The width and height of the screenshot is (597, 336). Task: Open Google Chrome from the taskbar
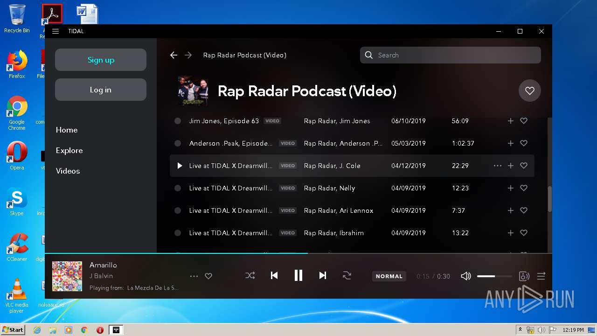click(84, 330)
